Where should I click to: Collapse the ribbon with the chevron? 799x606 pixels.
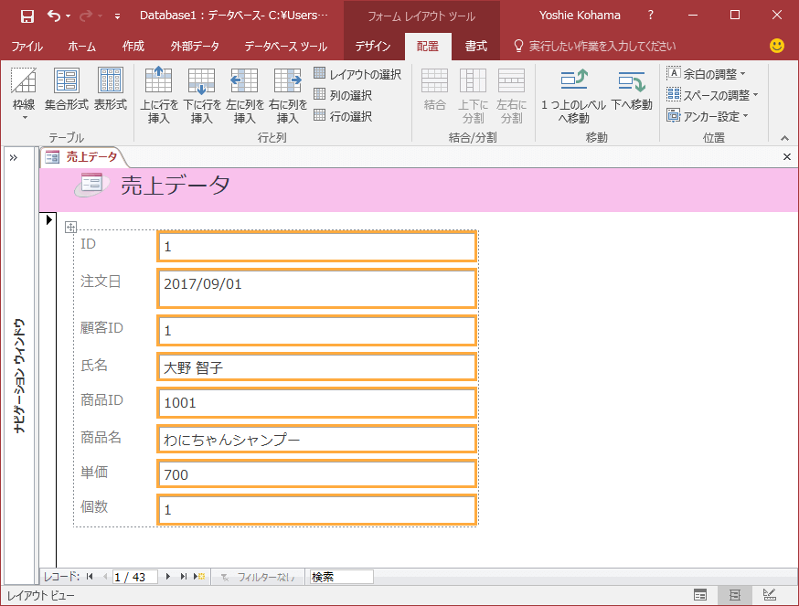coord(784,138)
